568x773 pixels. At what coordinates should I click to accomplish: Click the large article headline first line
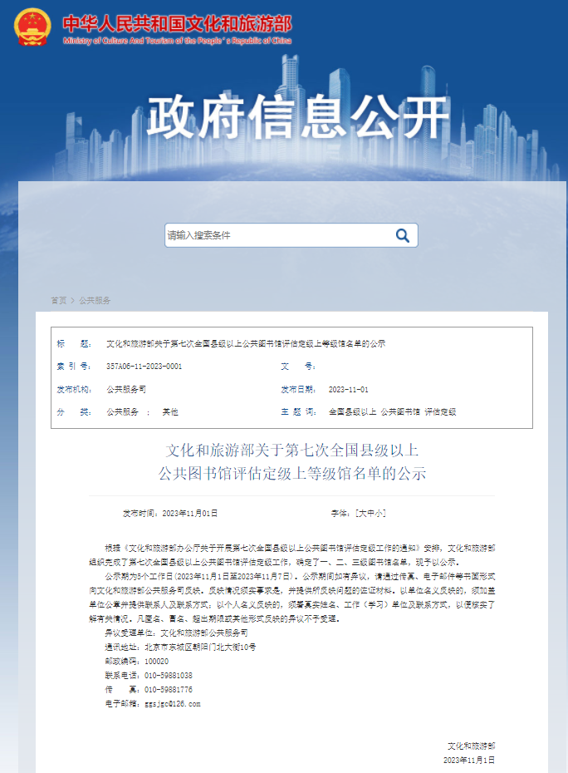(291, 450)
